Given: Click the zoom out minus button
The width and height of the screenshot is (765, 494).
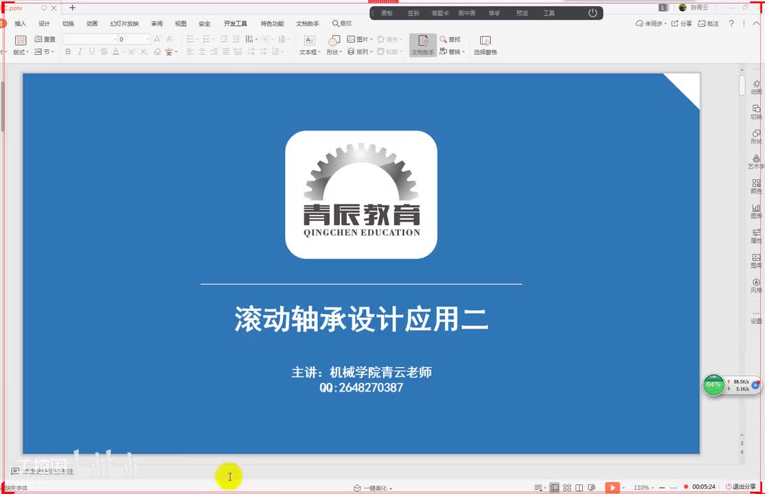Looking at the screenshot, I should click(662, 487).
